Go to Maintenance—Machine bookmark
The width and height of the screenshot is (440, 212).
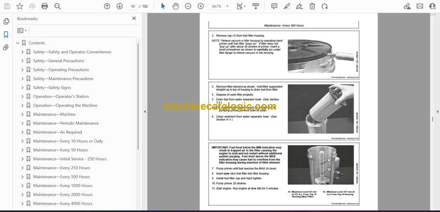click(54, 115)
